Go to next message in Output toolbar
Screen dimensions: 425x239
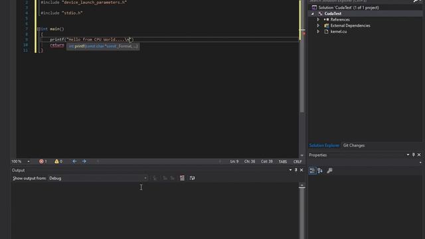pyautogui.click(x=173, y=178)
